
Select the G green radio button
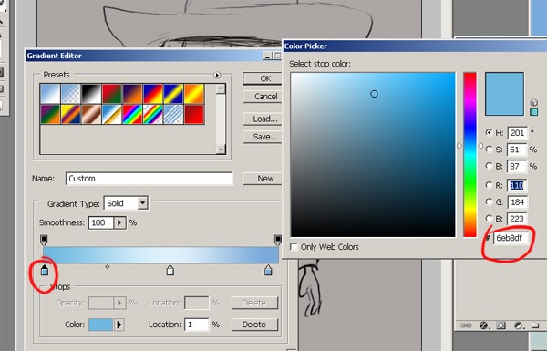click(489, 201)
